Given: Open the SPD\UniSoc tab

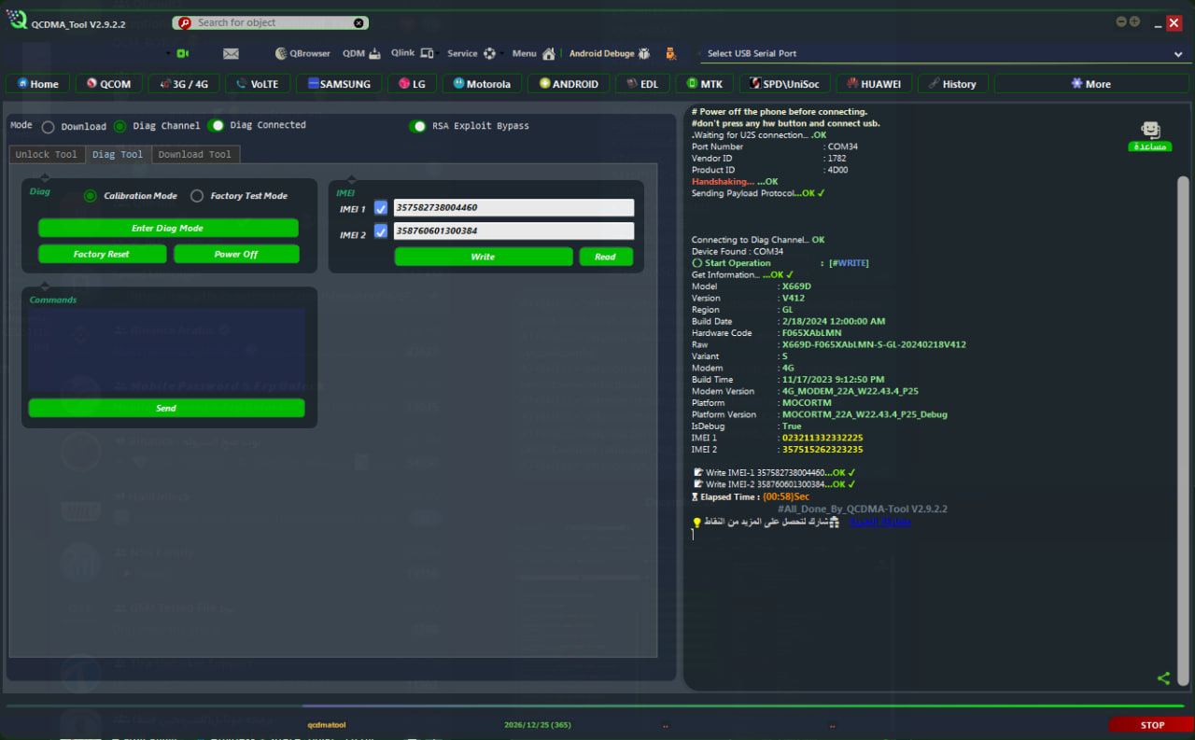Looking at the screenshot, I should point(784,84).
